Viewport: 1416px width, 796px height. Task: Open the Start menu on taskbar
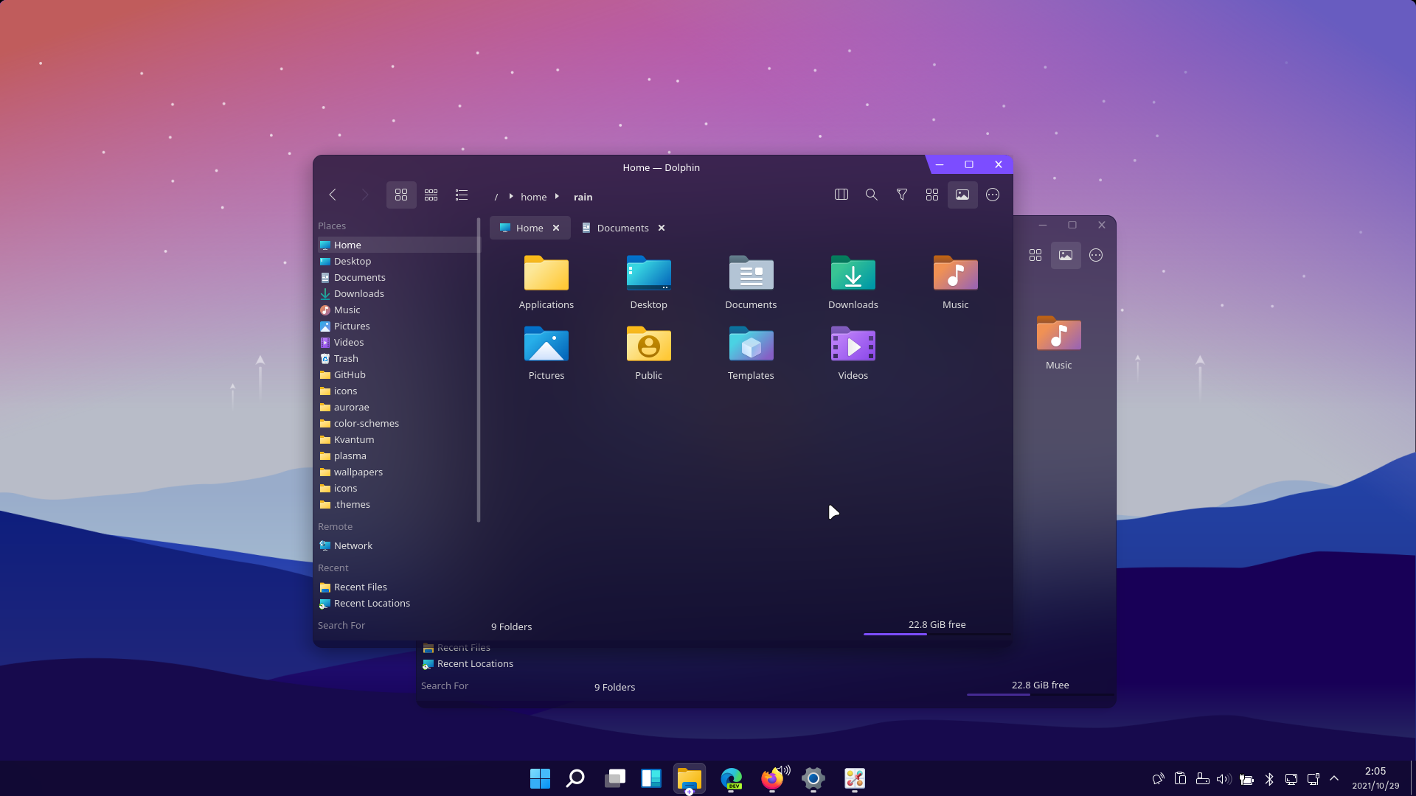click(540, 778)
